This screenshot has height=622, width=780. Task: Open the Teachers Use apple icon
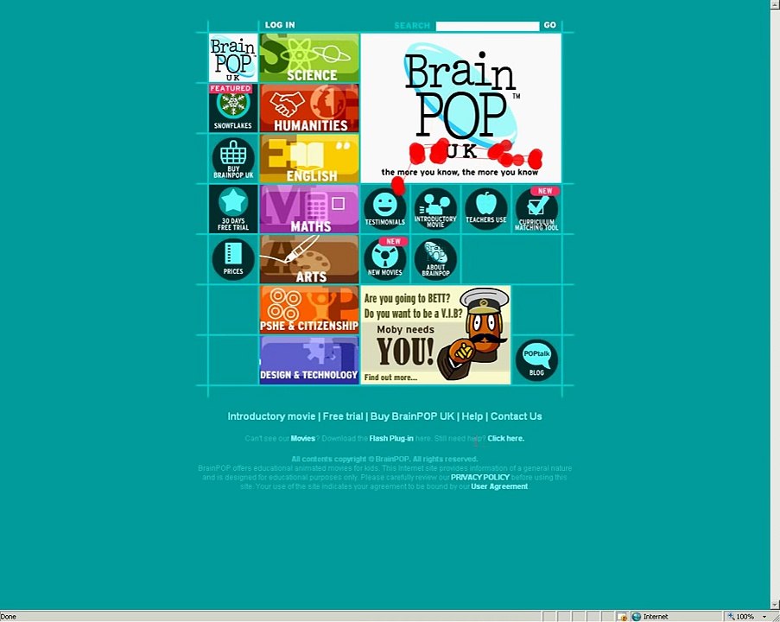(486, 209)
